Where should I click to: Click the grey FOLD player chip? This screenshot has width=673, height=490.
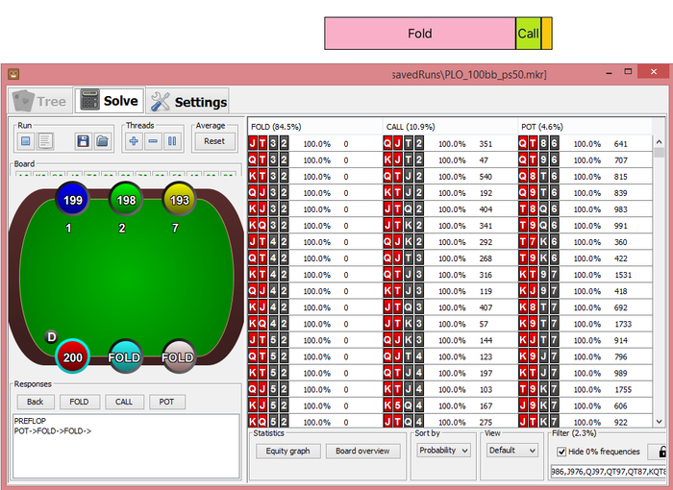(x=178, y=356)
